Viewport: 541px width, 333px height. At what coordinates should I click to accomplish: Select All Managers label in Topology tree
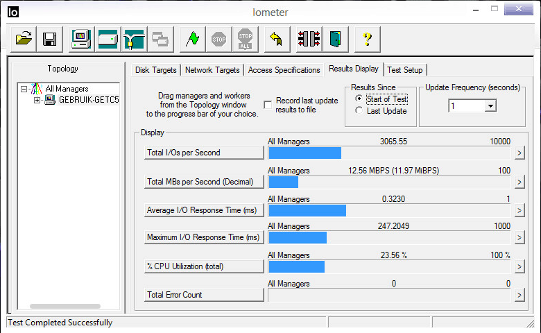point(67,89)
